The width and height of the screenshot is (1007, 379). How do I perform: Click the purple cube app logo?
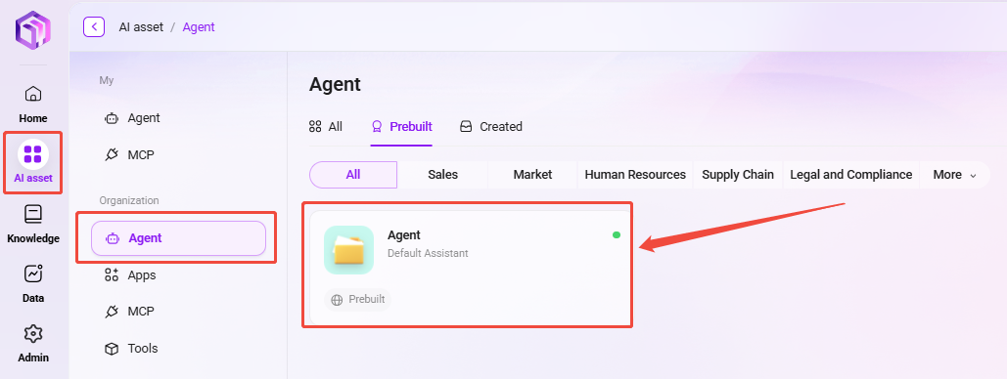[33, 30]
